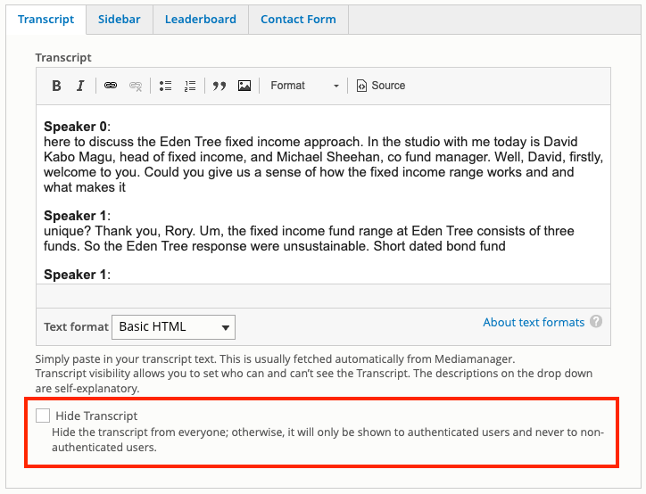Image resolution: width=646 pixels, height=494 pixels.
Task: Go to the Contact Form tab
Action: [x=298, y=20]
